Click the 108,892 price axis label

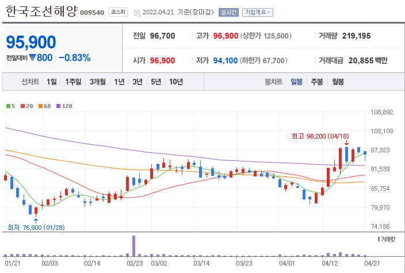(382, 112)
